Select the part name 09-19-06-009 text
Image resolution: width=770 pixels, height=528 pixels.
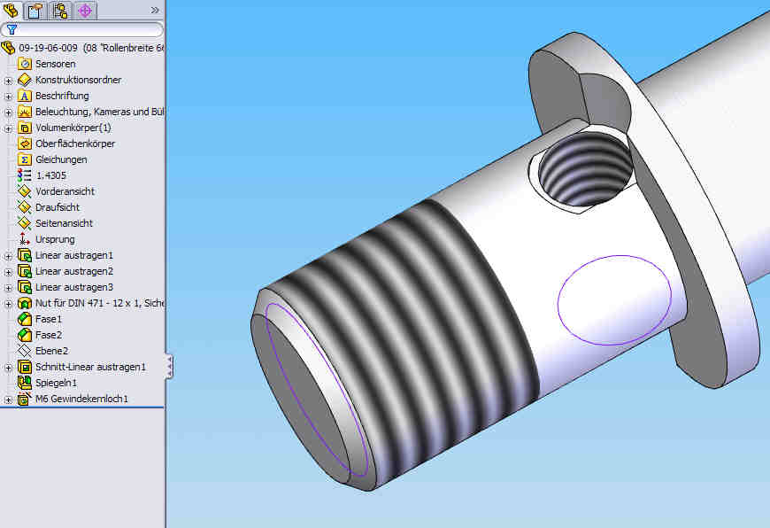pyautogui.click(x=48, y=48)
